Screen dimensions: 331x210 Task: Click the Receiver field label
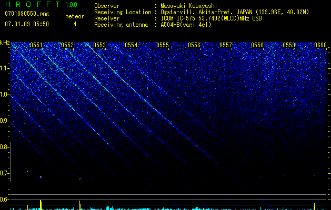tap(107, 18)
